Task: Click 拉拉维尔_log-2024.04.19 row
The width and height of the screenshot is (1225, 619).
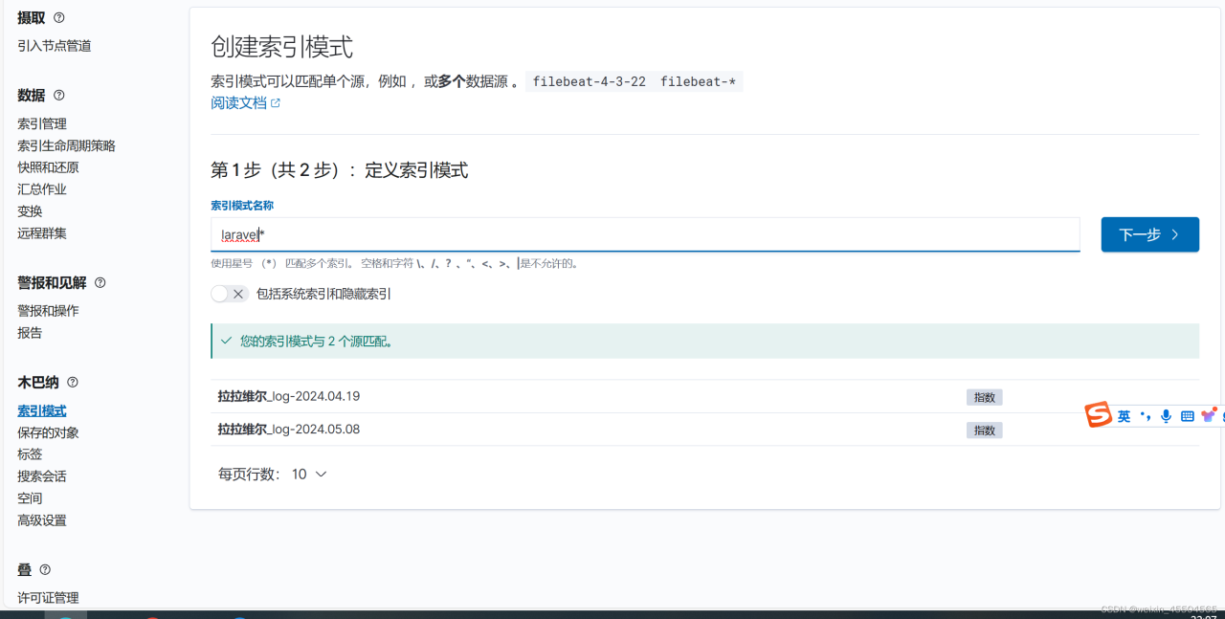Action: (704, 396)
